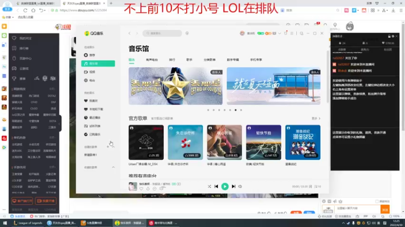Select the last banner carousel dot
This screenshot has height=227, width=405.
pos(241,110)
